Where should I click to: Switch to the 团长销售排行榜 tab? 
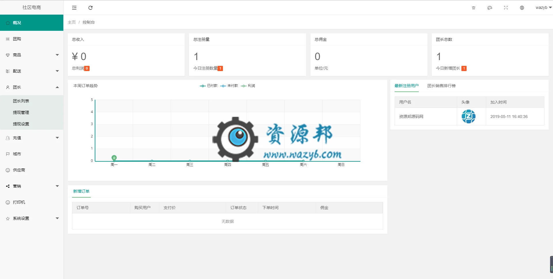point(441,86)
